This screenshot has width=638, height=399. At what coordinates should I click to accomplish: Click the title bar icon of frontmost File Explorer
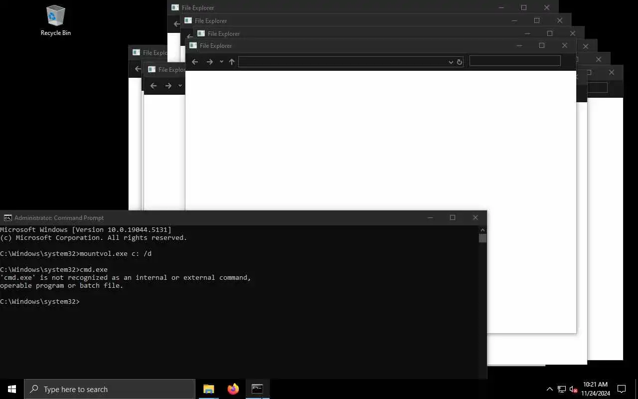tap(192, 45)
